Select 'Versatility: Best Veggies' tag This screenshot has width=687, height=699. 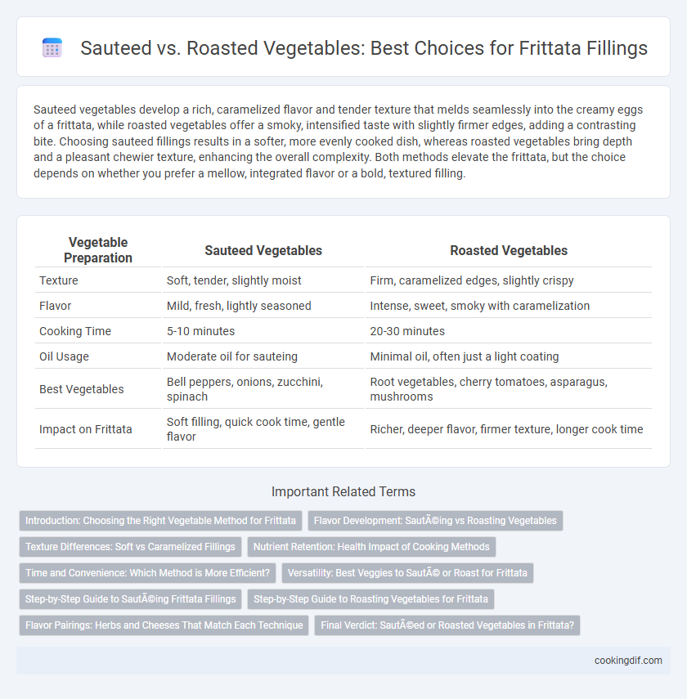click(x=407, y=573)
